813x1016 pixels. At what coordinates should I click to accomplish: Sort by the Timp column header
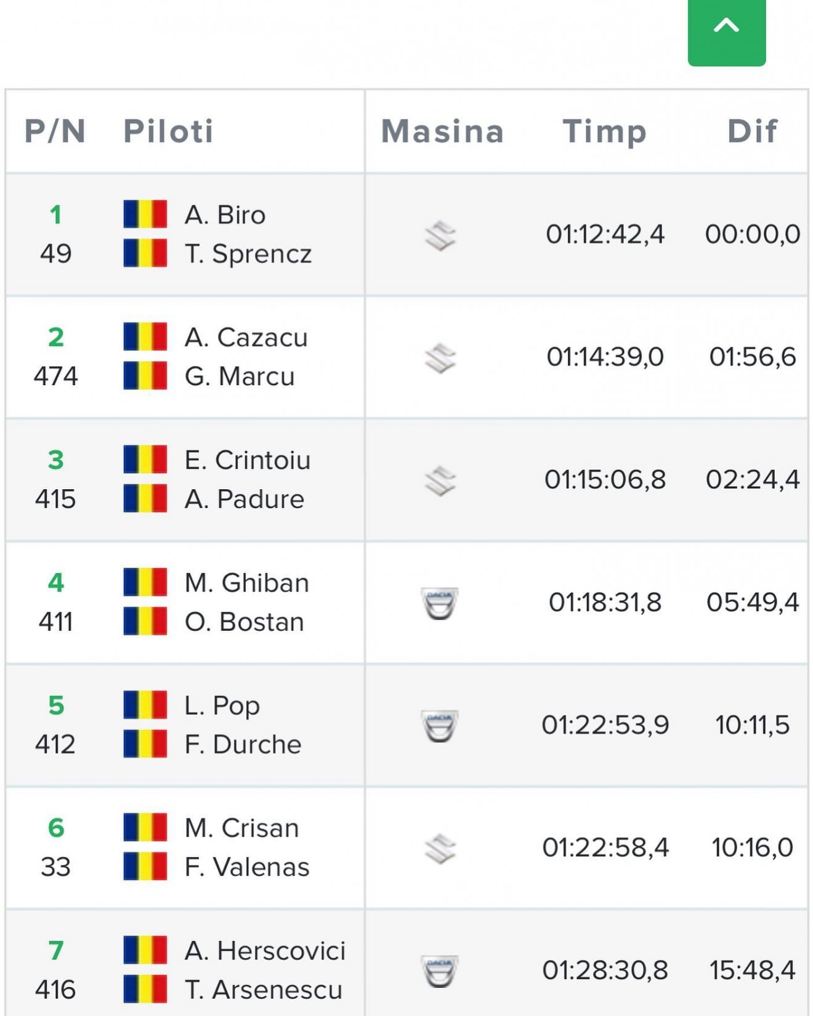coord(605,132)
